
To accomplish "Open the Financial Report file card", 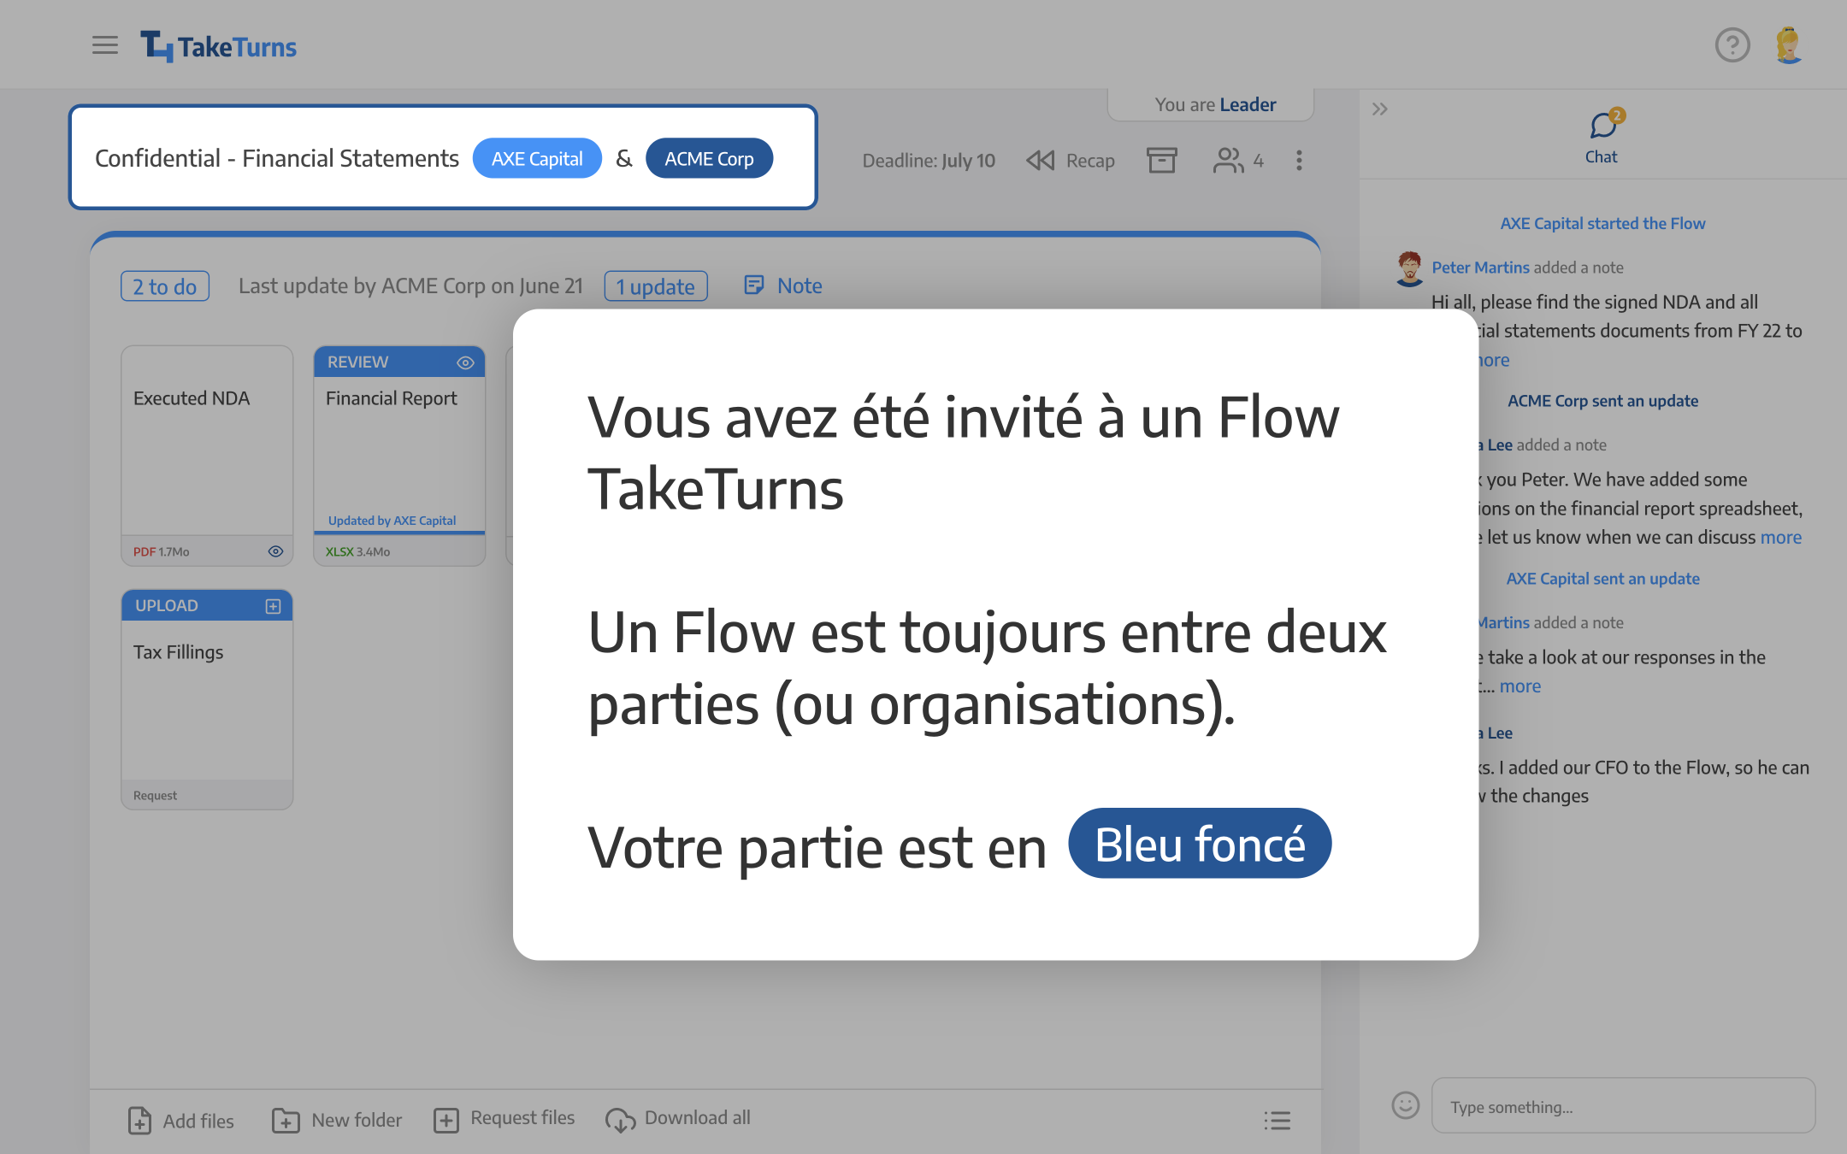I will coord(399,456).
